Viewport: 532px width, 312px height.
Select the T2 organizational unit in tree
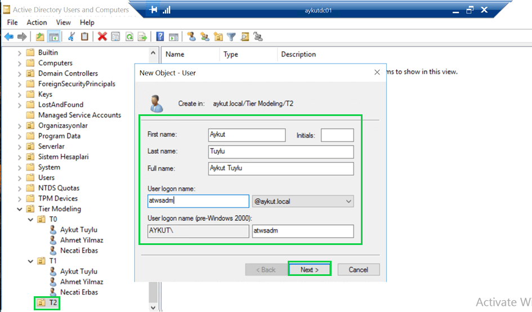coord(53,303)
